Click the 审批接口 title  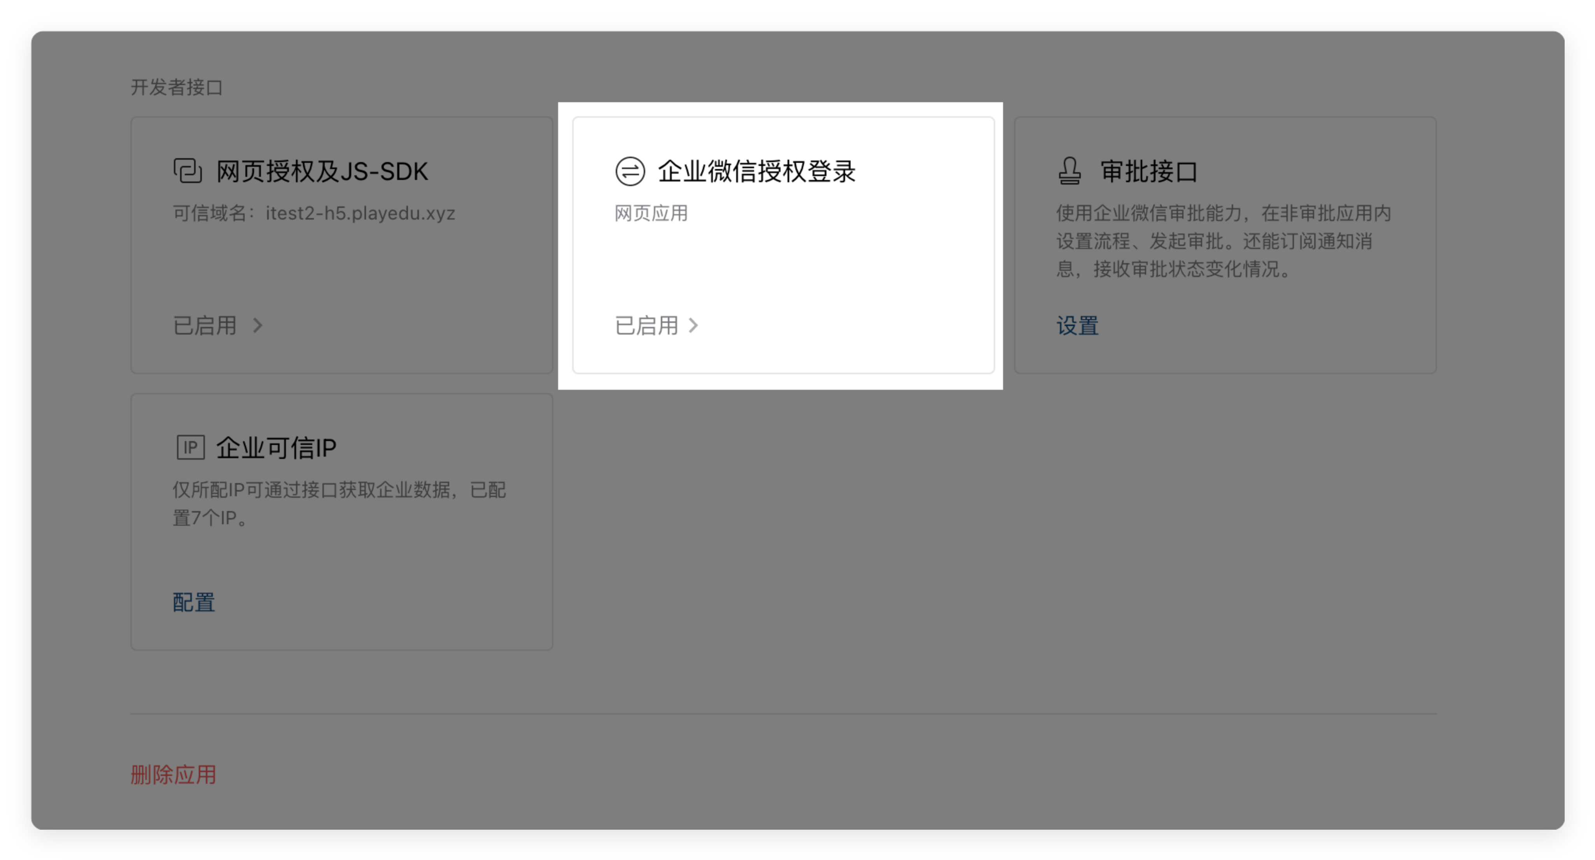point(1149,171)
